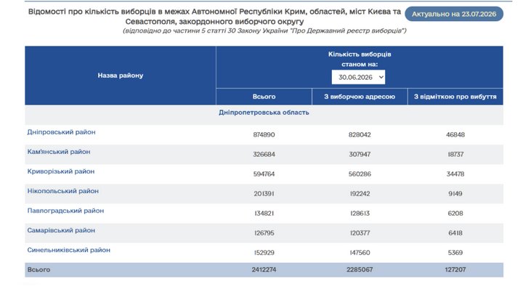Image resolution: width=523 pixels, height=286 pixels.
Task: Open Нікопольський район link
Action: pyautogui.click(x=63, y=191)
